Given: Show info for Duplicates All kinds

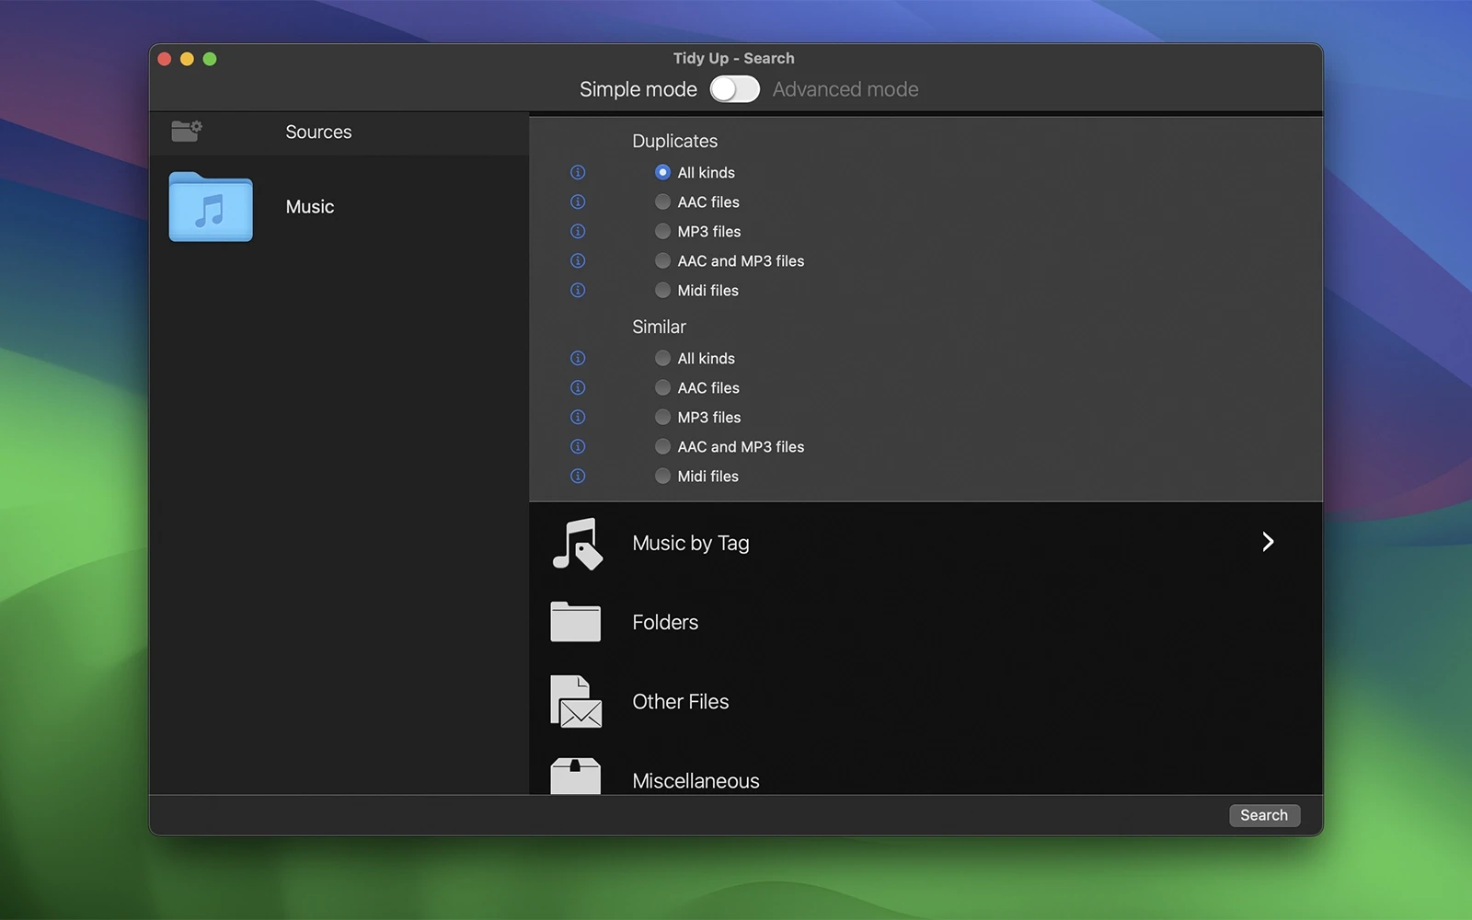Looking at the screenshot, I should [x=578, y=173].
